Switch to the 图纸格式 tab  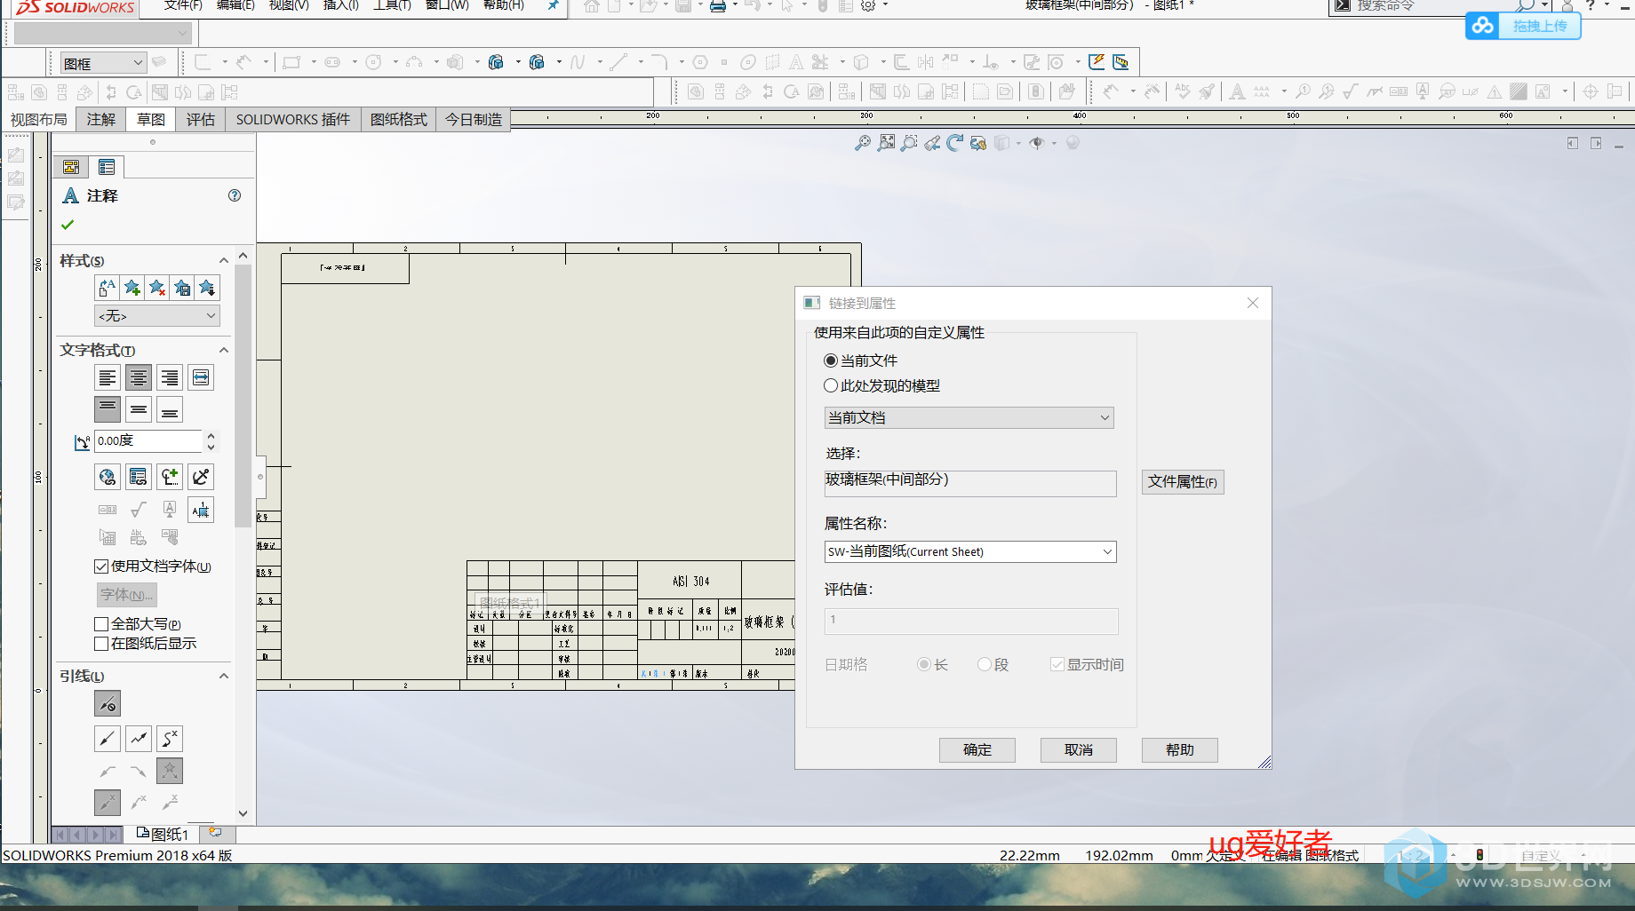[399, 119]
